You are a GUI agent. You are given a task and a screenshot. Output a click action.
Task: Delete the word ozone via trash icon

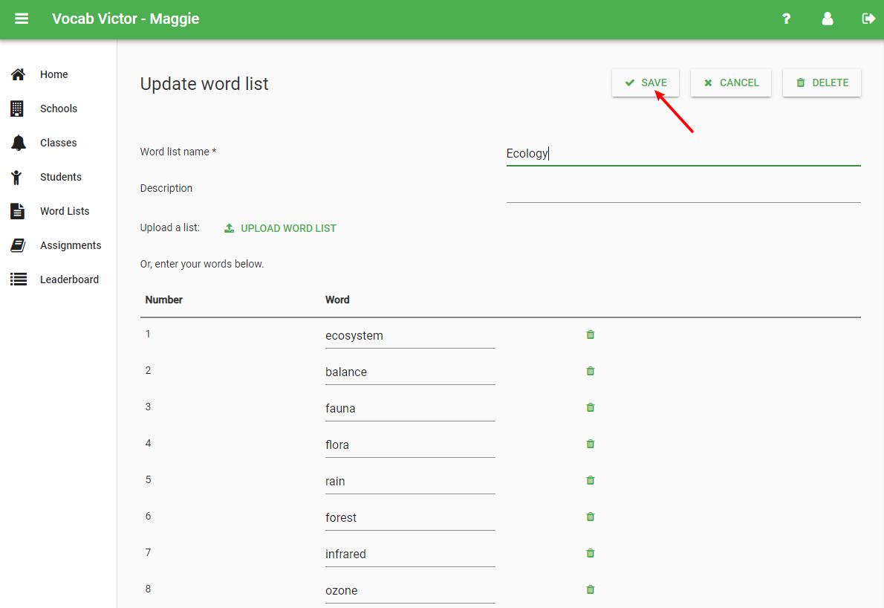click(x=591, y=589)
